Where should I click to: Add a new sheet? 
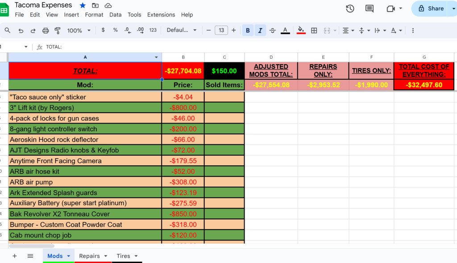tap(15, 256)
